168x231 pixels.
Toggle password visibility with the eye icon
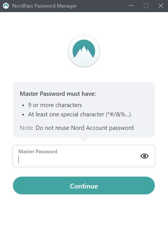click(x=144, y=156)
